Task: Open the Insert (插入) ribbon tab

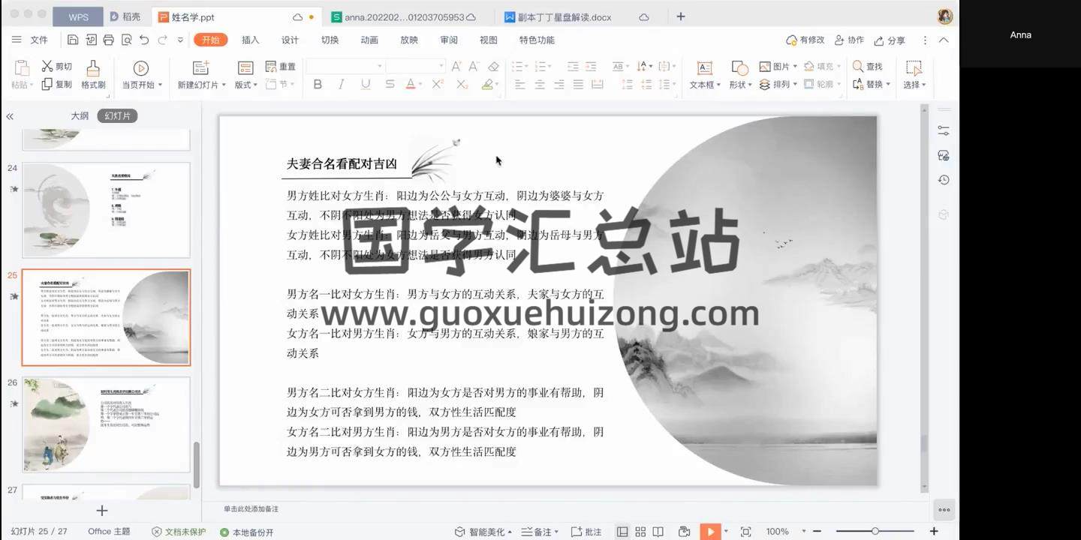Action: [250, 40]
